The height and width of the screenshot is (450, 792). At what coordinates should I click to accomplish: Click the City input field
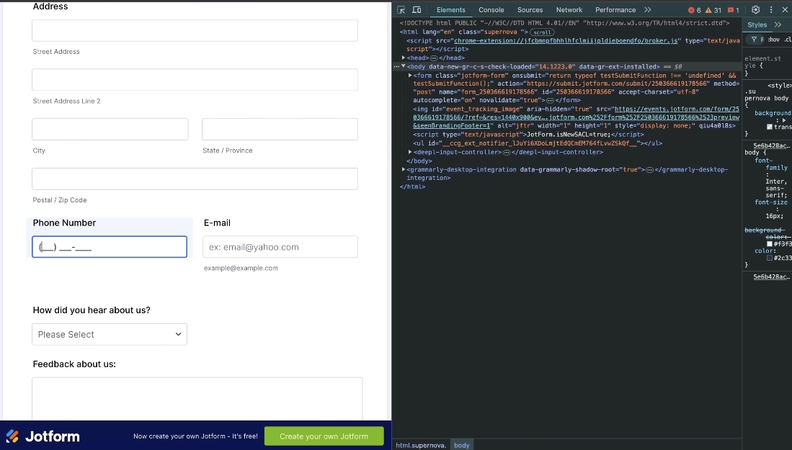110,129
